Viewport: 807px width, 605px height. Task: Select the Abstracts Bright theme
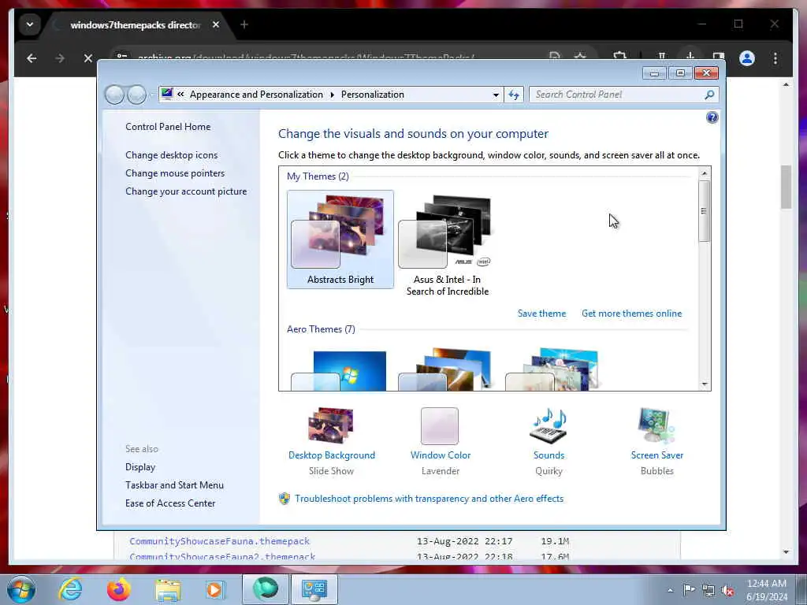(x=340, y=239)
